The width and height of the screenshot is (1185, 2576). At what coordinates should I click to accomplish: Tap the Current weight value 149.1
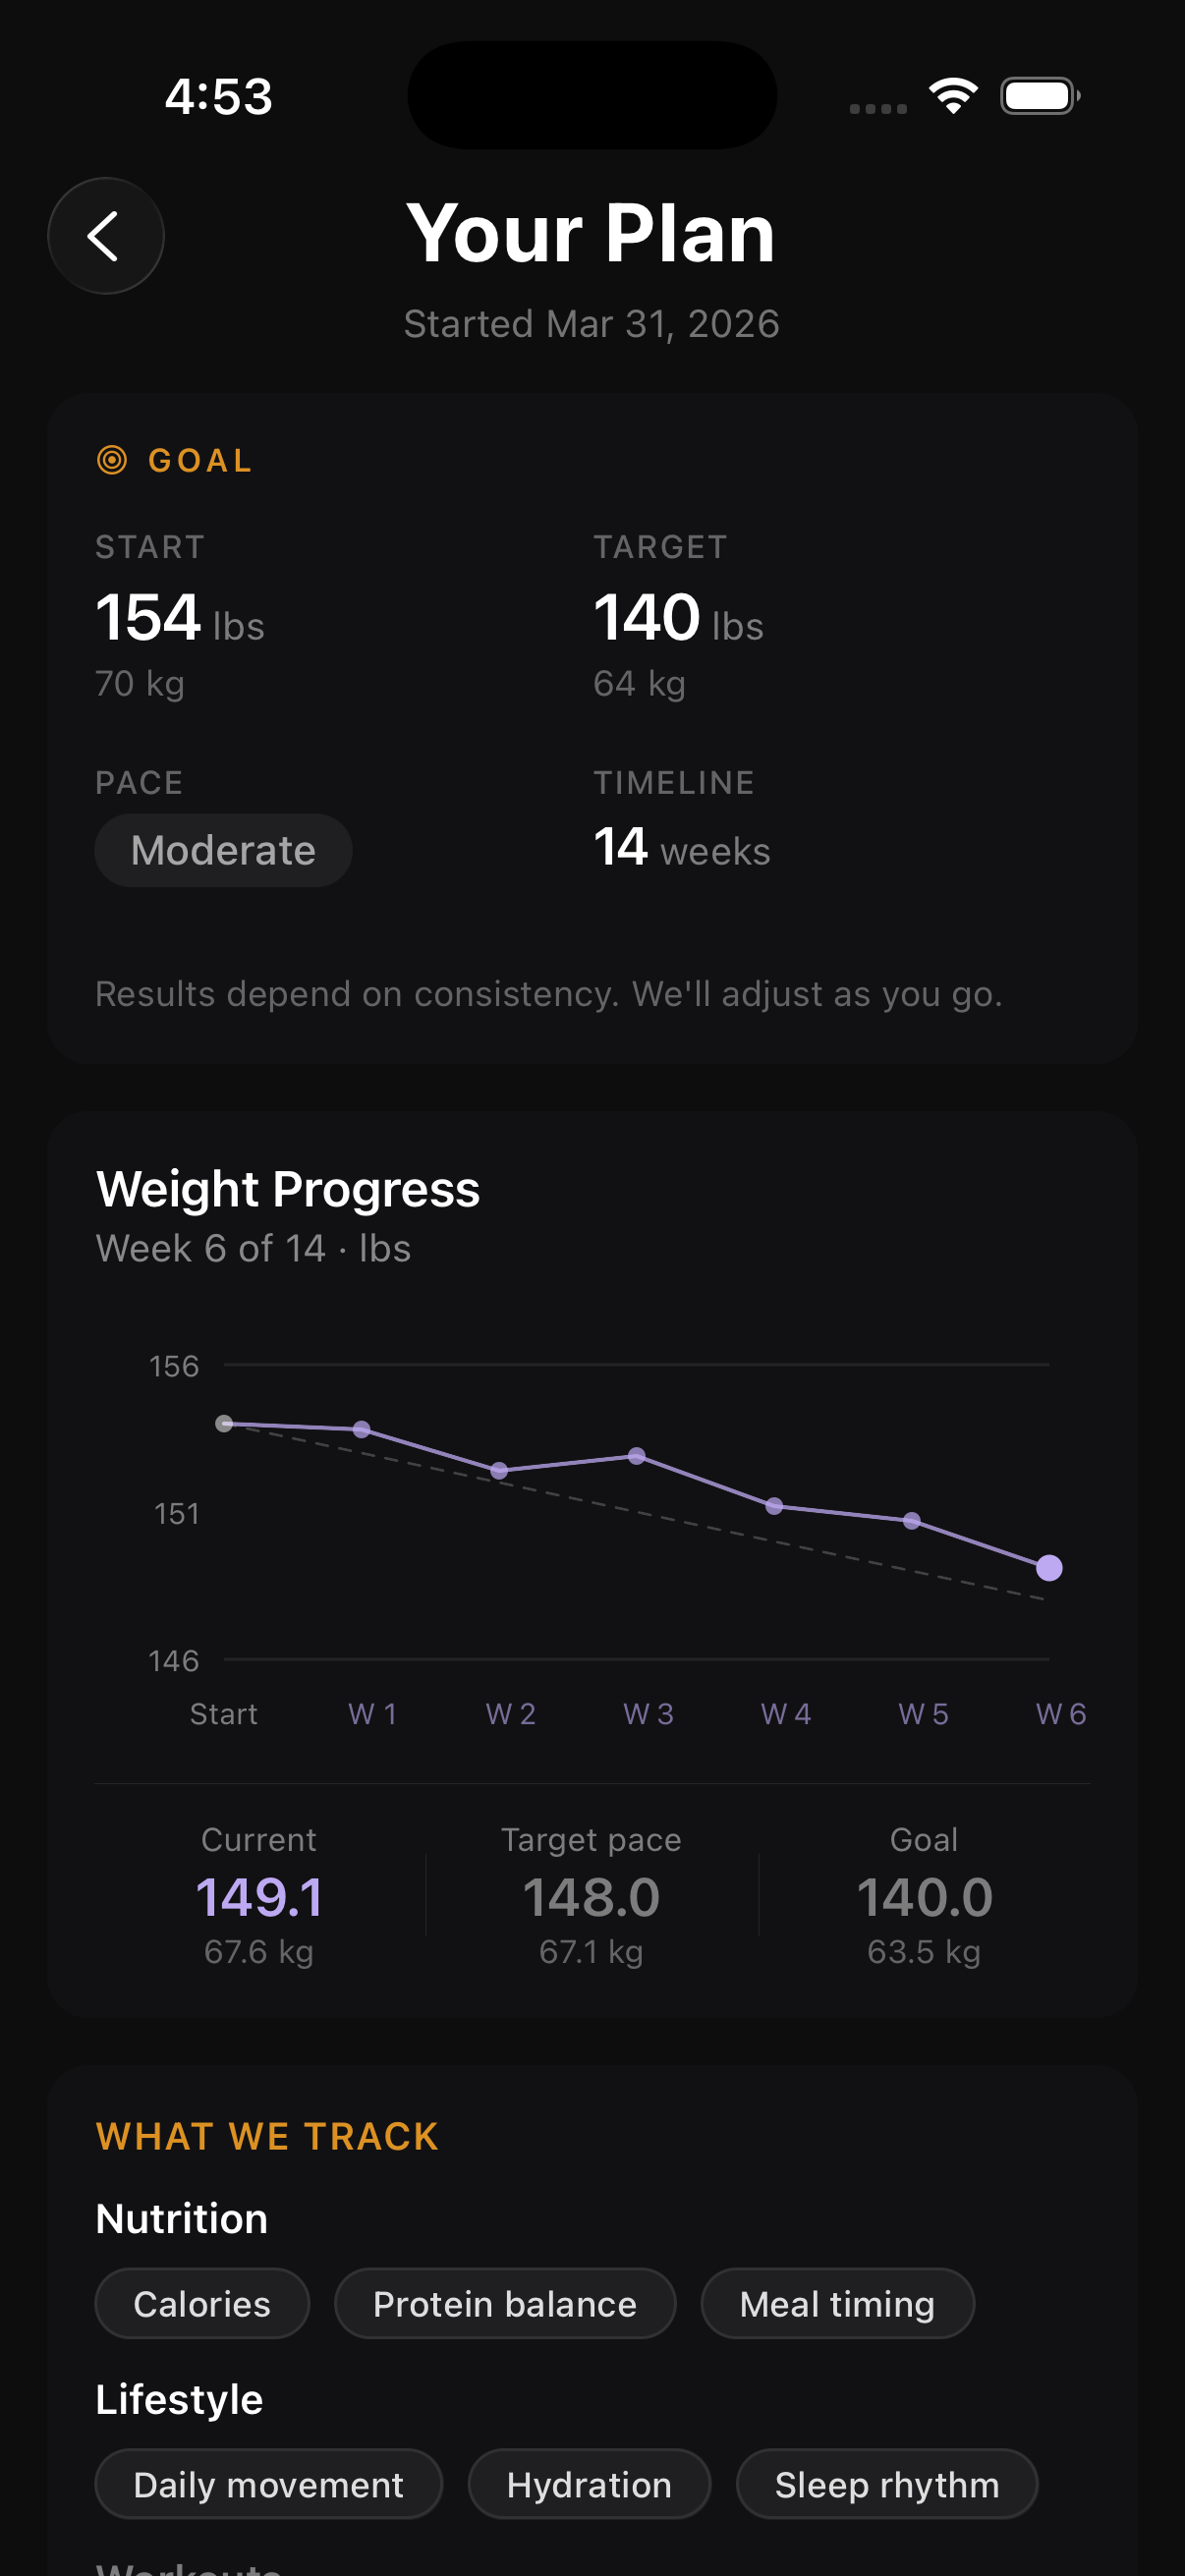[x=259, y=1896]
